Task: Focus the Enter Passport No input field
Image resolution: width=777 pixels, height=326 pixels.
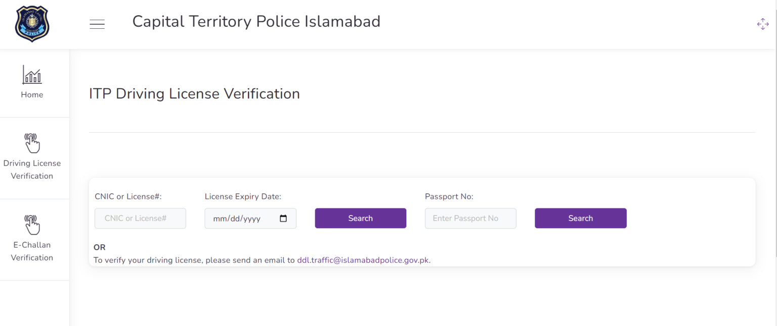Action: (470, 218)
